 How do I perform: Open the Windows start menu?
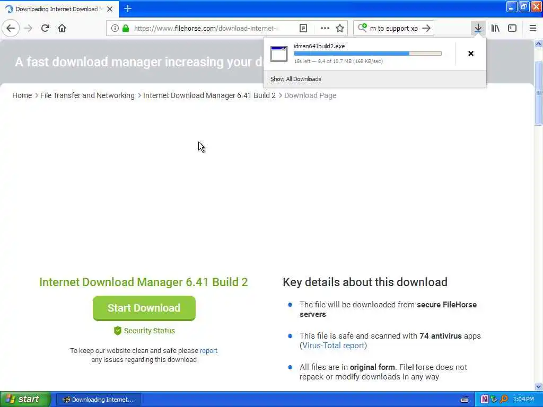tap(25, 400)
